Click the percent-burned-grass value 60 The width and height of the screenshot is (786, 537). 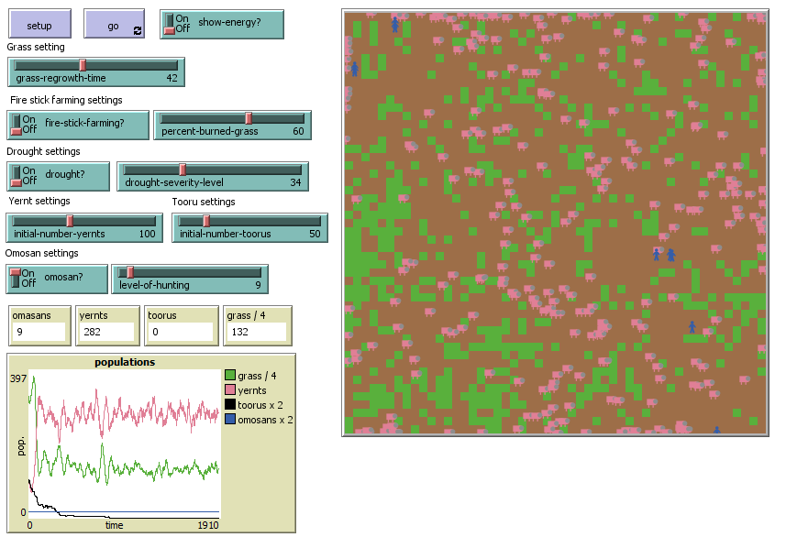tap(298, 131)
